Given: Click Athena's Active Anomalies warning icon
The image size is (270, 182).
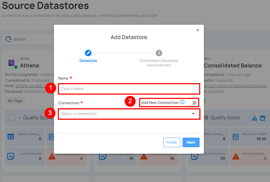Looking at the screenshot, I should pyautogui.click(x=52, y=156).
